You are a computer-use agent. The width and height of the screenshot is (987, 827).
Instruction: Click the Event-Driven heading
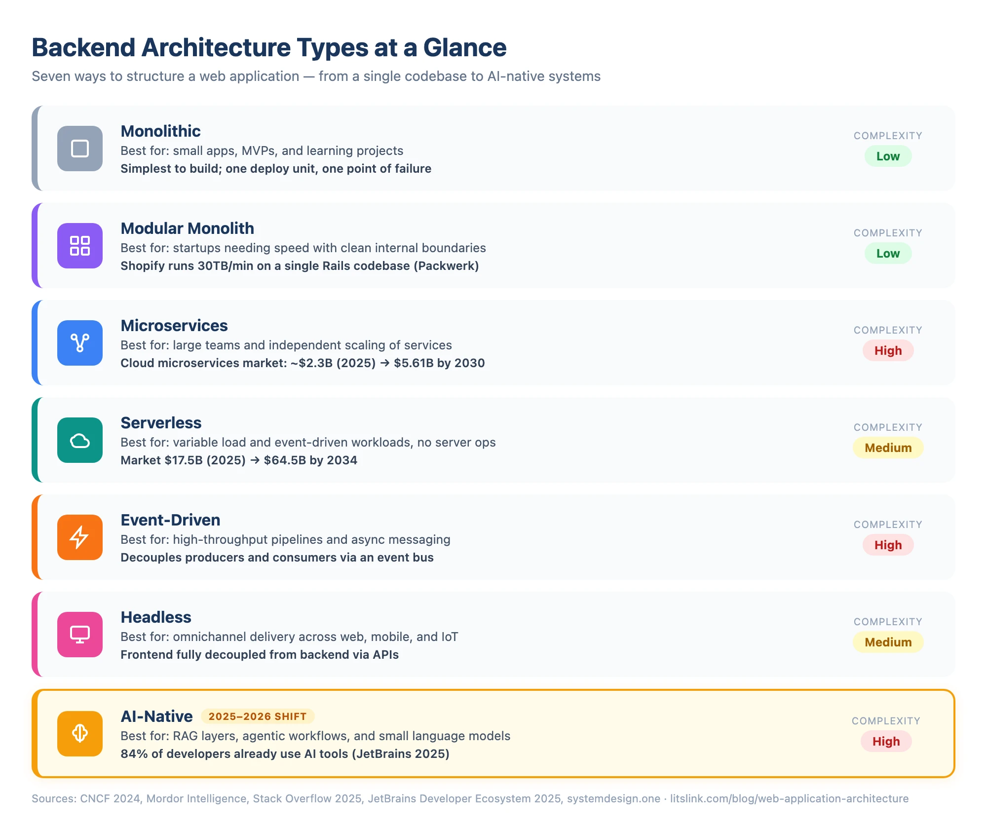(x=170, y=520)
